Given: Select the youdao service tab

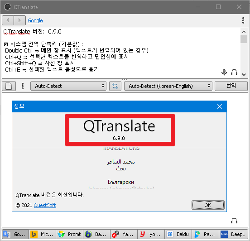Looking at the screenshot, I should point(151,234).
